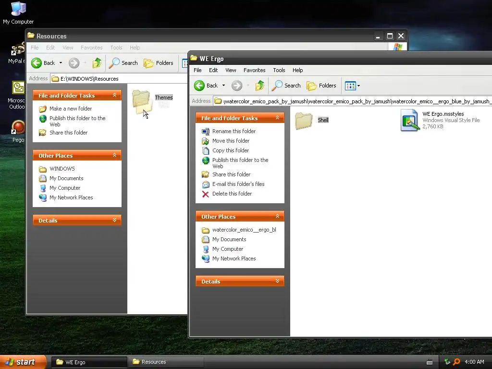
Task: Click Move this folder task
Action: pyautogui.click(x=231, y=141)
